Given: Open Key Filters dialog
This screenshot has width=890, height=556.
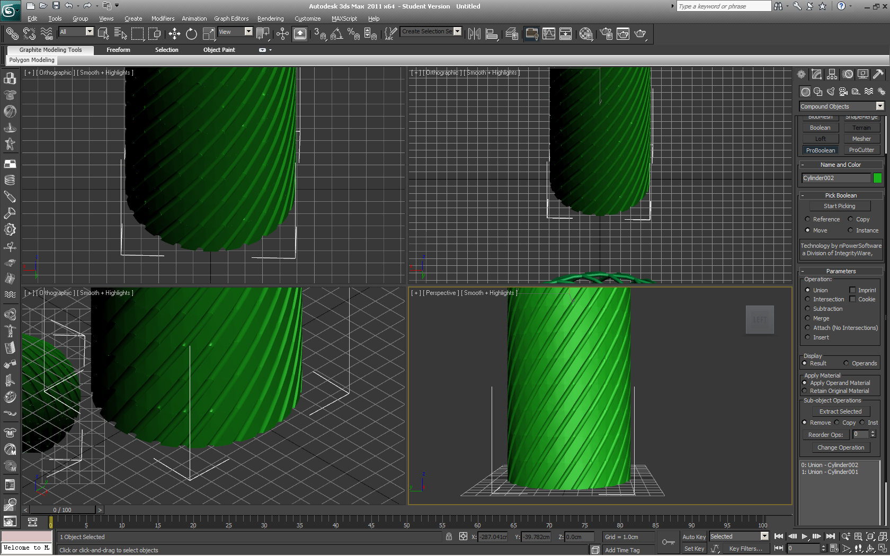Looking at the screenshot, I should 745,549.
